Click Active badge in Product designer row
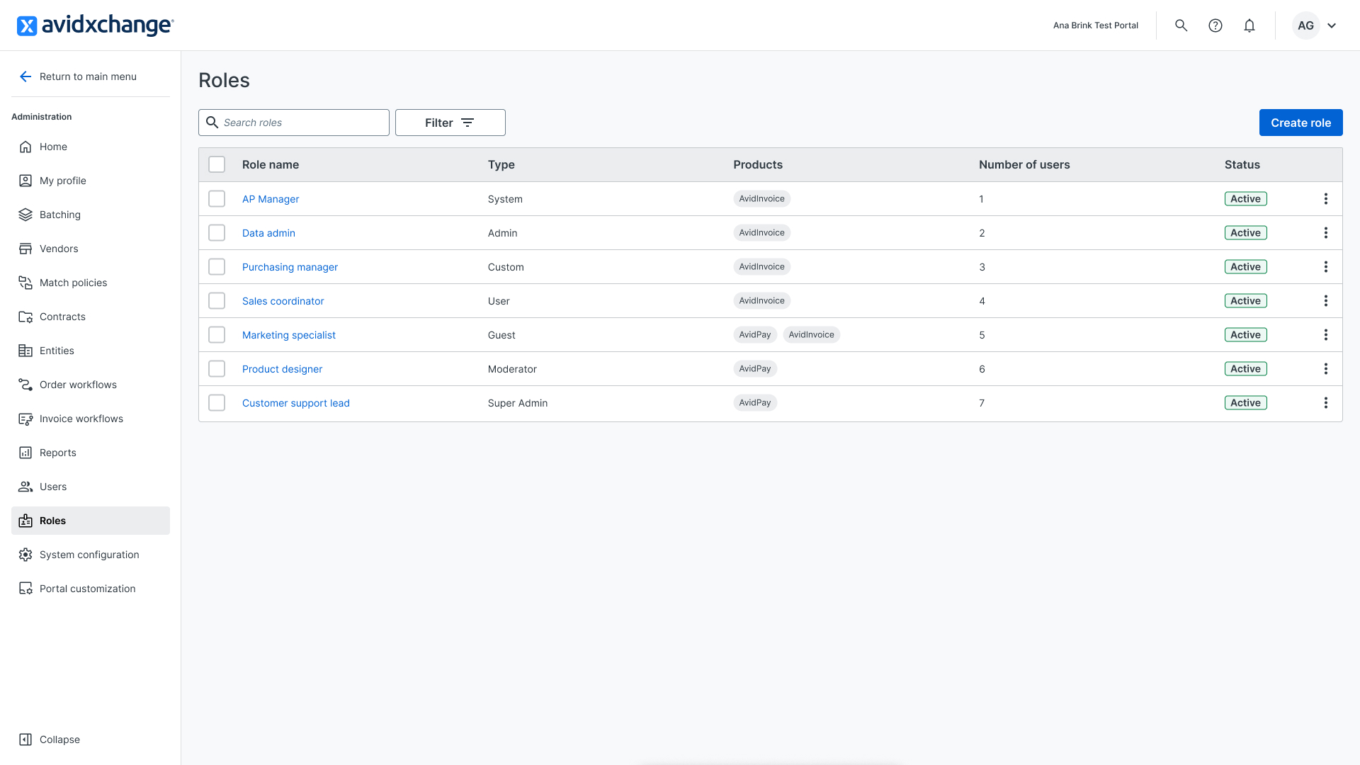1360x765 pixels. (x=1246, y=369)
